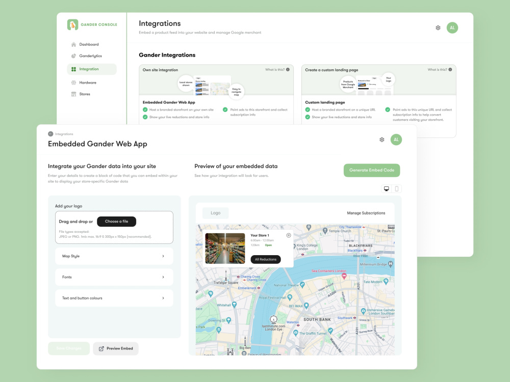
Task: Click Royal Festival Hall map marker
Action: click(x=290, y=297)
